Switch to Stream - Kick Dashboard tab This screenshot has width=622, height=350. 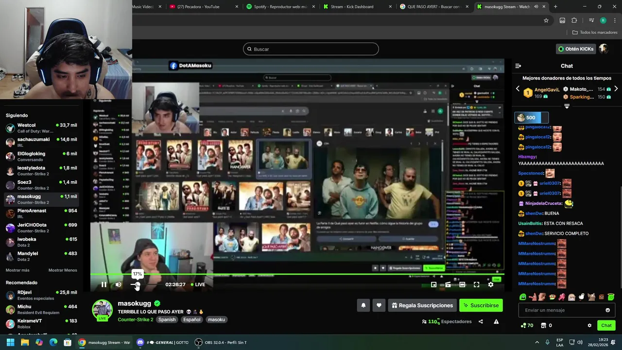point(357,7)
